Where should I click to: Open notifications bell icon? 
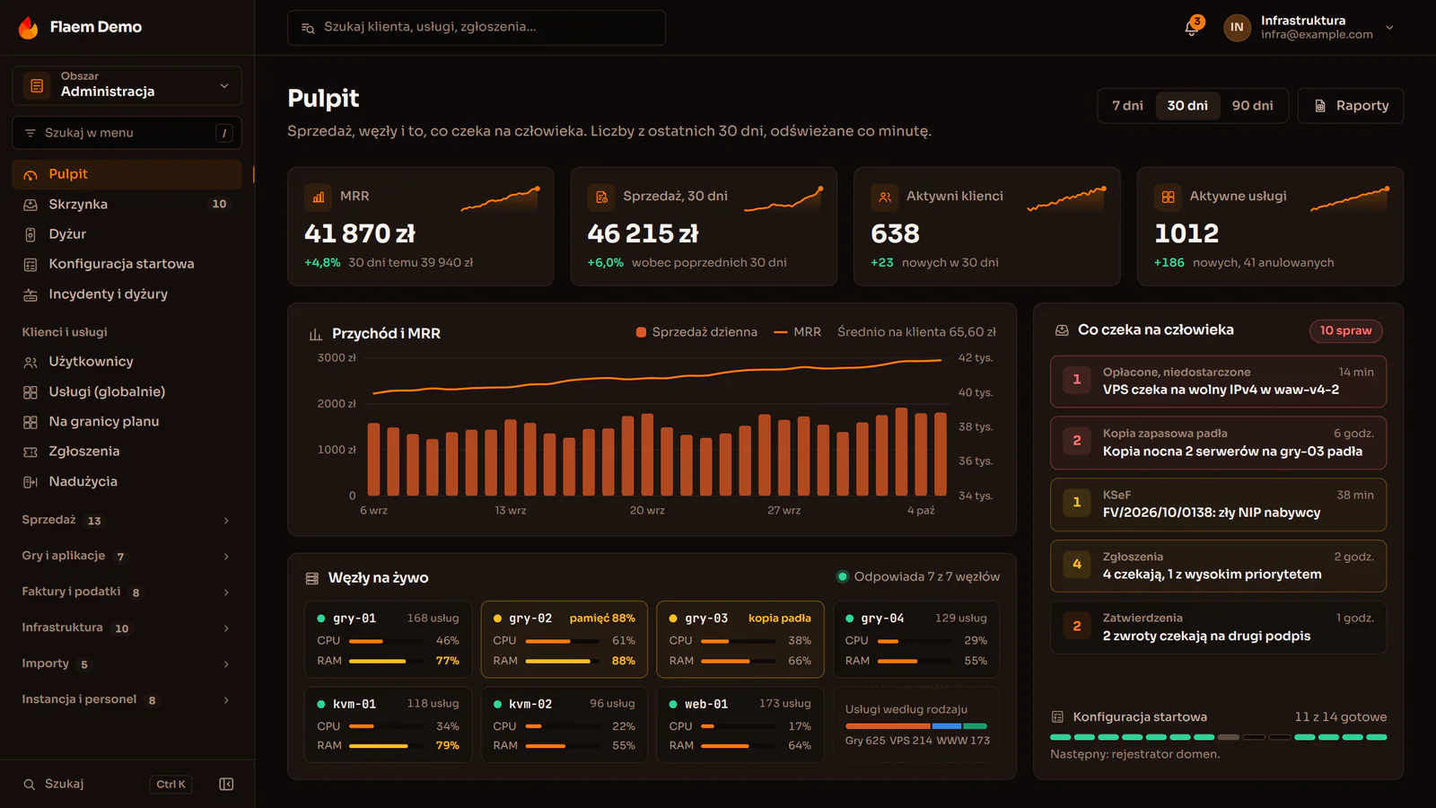coord(1191,28)
